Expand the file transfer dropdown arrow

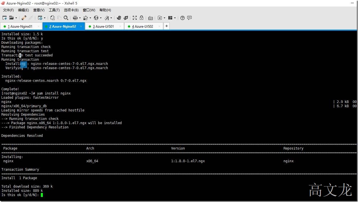pos(90,18)
